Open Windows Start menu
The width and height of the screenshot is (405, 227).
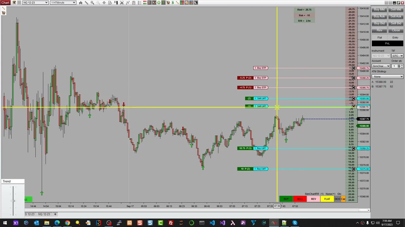pyautogui.click(x=5, y=223)
